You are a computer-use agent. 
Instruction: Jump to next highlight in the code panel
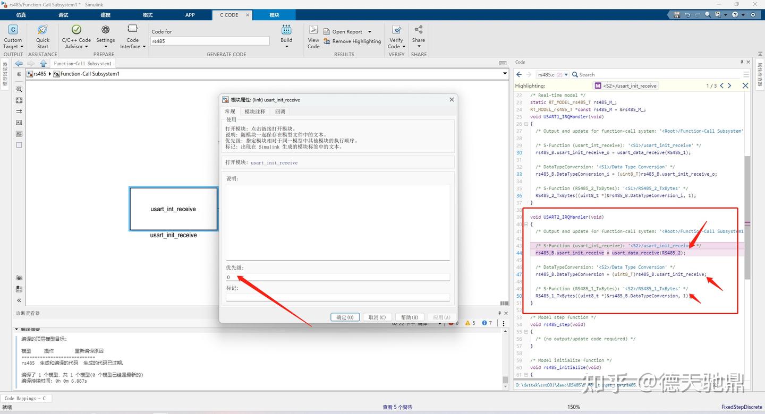pos(729,85)
